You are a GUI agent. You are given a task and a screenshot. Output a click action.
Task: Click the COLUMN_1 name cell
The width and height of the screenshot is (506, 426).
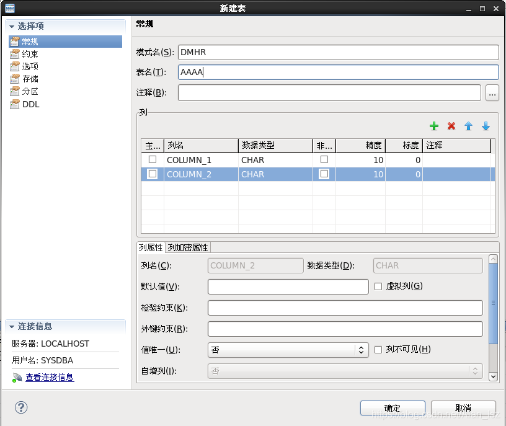[201, 160]
